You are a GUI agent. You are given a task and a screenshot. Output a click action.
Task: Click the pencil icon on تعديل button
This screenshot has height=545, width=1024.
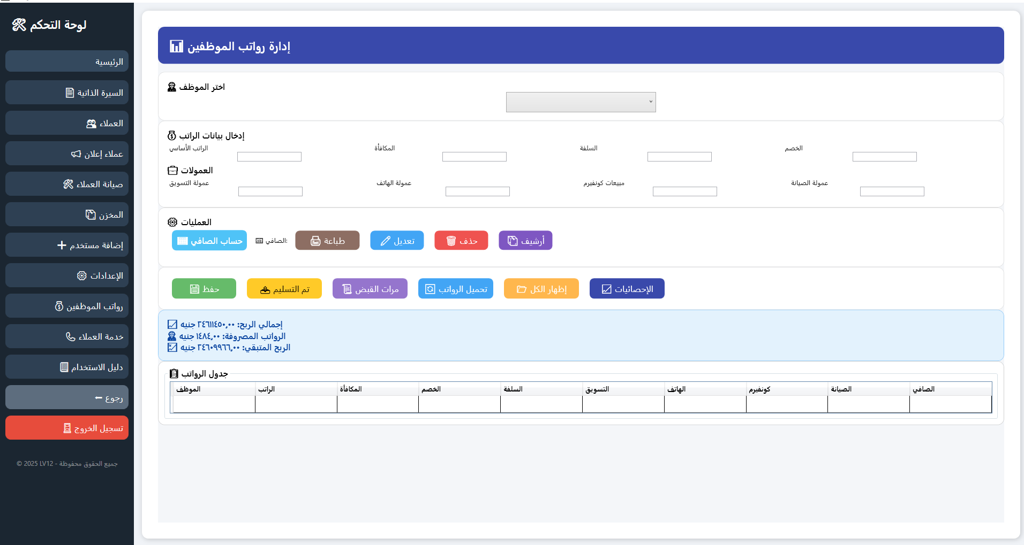(385, 241)
